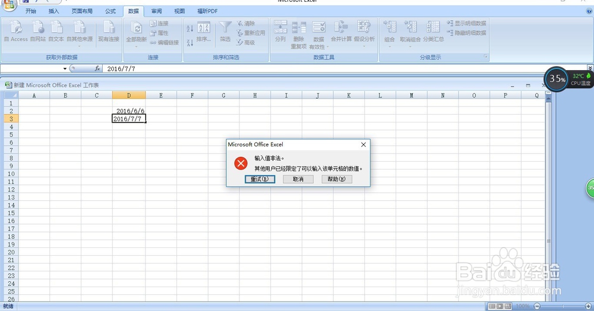Switch to Page Break Preview in status bar
This screenshot has width=594, height=311.
[x=508, y=306]
